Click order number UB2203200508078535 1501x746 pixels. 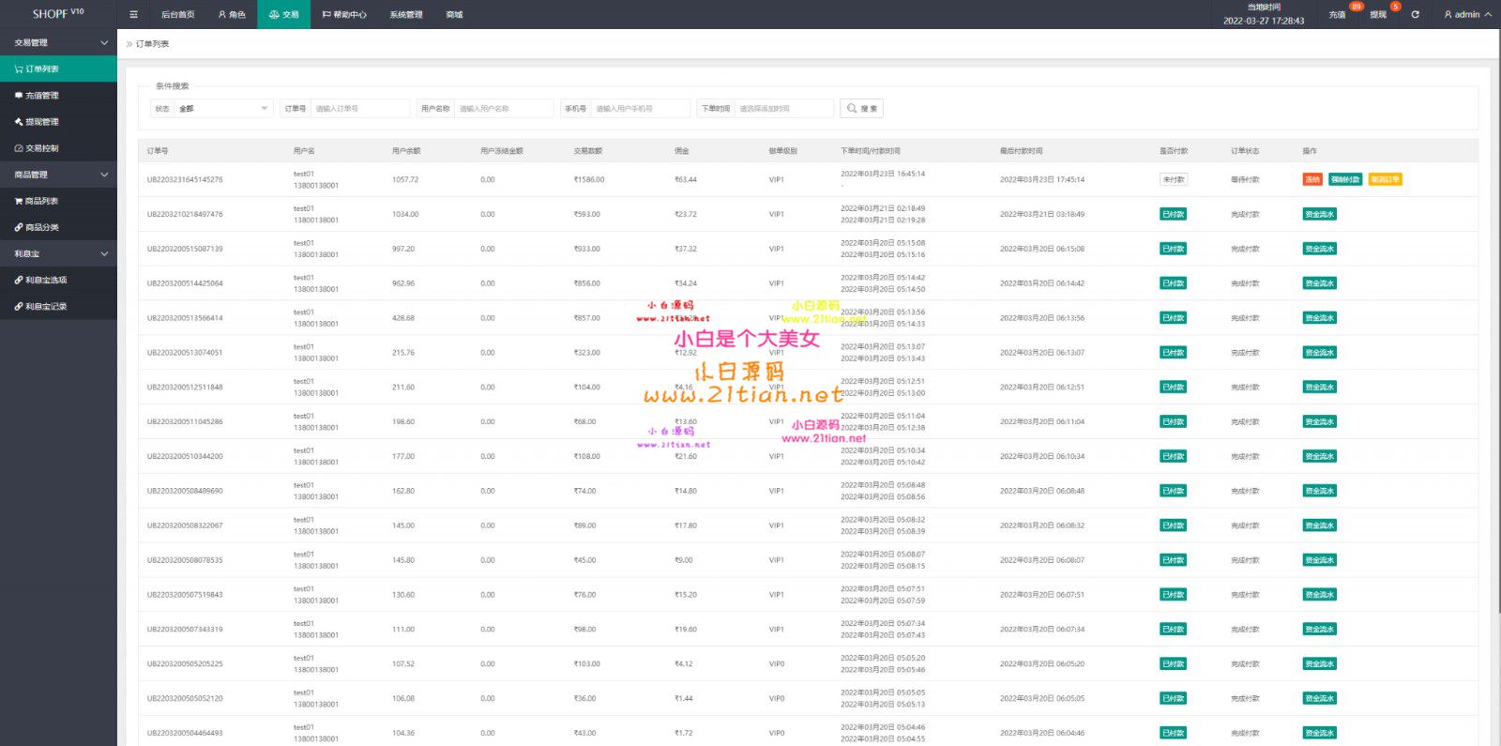(x=185, y=560)
